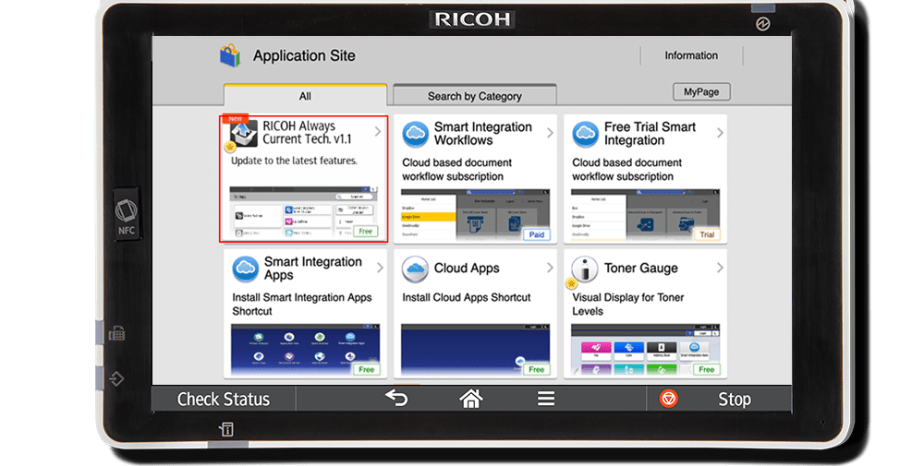Tap the star badge on the Toner Gauge icon
This screenshot has width=924, height=466.
(571, 283)
